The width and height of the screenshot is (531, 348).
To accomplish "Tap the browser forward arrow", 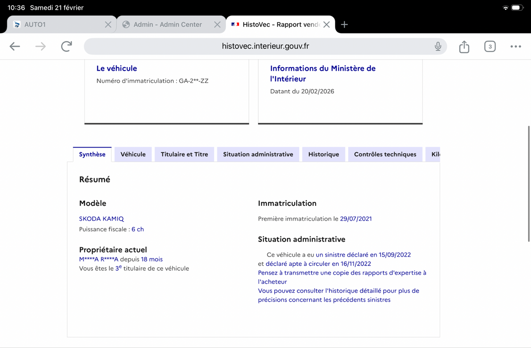I will 40,46.
